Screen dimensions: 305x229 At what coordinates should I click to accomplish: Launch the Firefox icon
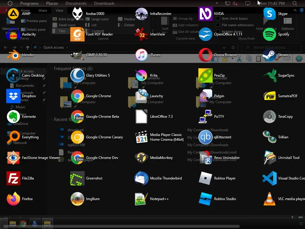pyautogui.click(x=13, y=199)
